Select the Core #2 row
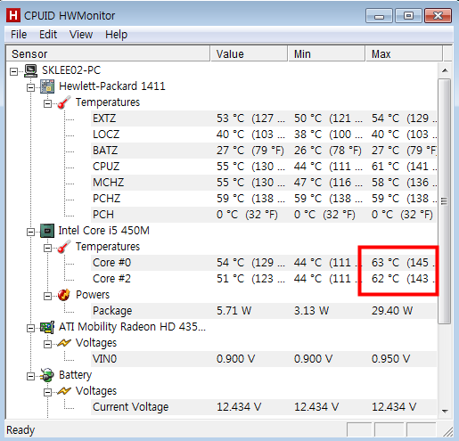This screenshot has width=459, height=441. [x=264, y=279]
